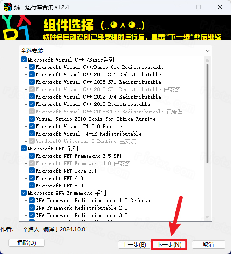Select Visual Studio 2010 Tools For Office Runtime
Image resolution: width=231 pixels, height=254 pixels.
pos(95,119)
